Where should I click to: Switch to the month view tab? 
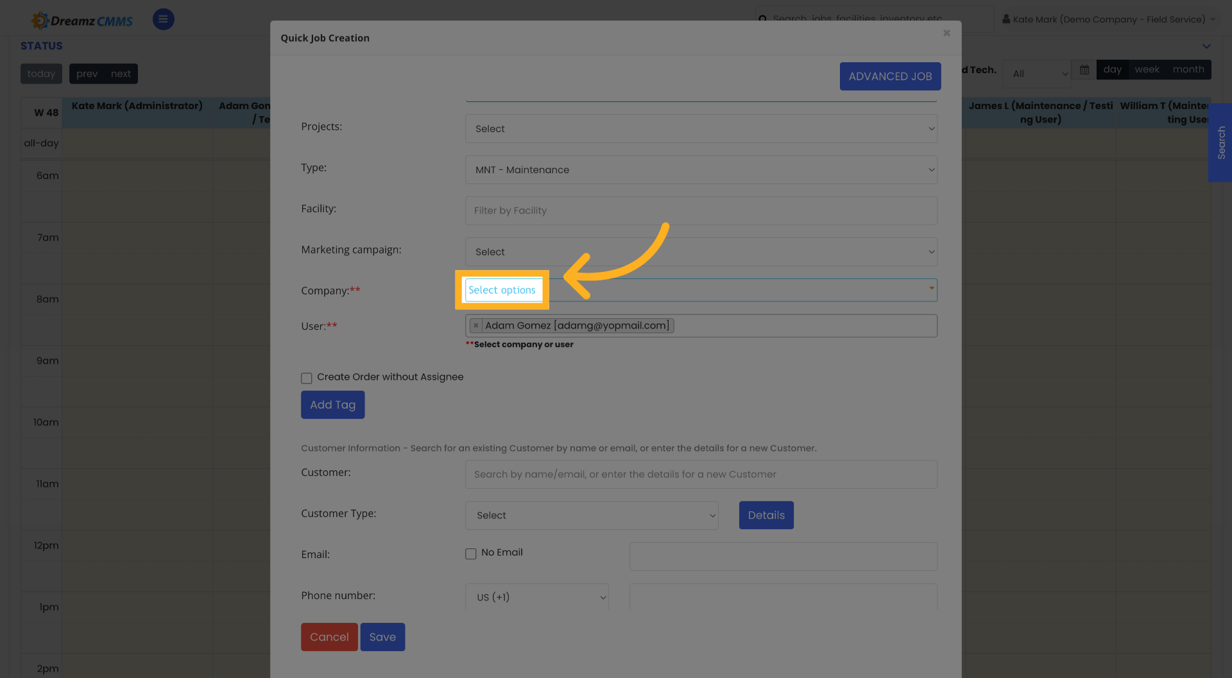click(1188, 69)
